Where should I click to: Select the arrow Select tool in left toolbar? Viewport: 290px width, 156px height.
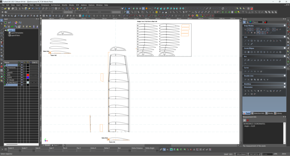(2, 20)
